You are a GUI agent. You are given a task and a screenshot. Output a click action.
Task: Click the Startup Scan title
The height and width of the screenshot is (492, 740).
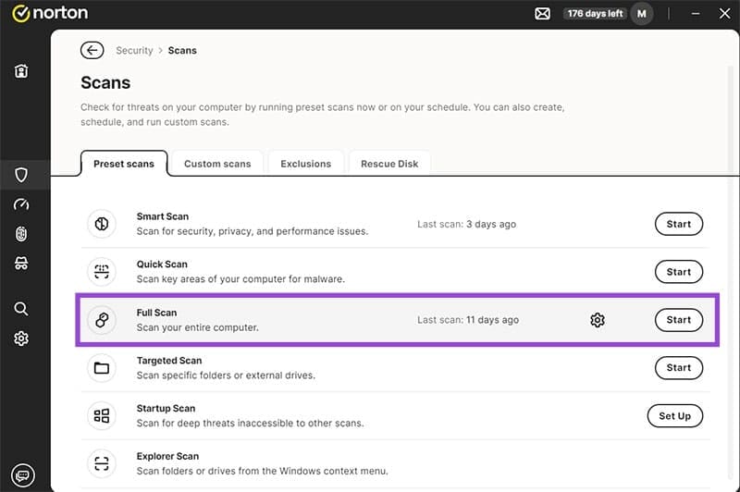click(166, 409)
